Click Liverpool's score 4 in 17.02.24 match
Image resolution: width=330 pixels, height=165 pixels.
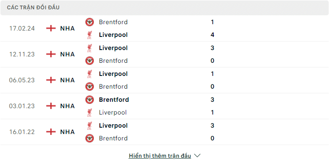point(212,35)
